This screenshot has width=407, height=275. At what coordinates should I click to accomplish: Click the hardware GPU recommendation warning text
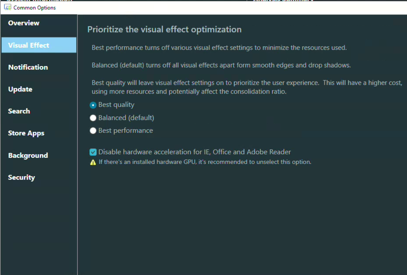[x=205, y=162]
